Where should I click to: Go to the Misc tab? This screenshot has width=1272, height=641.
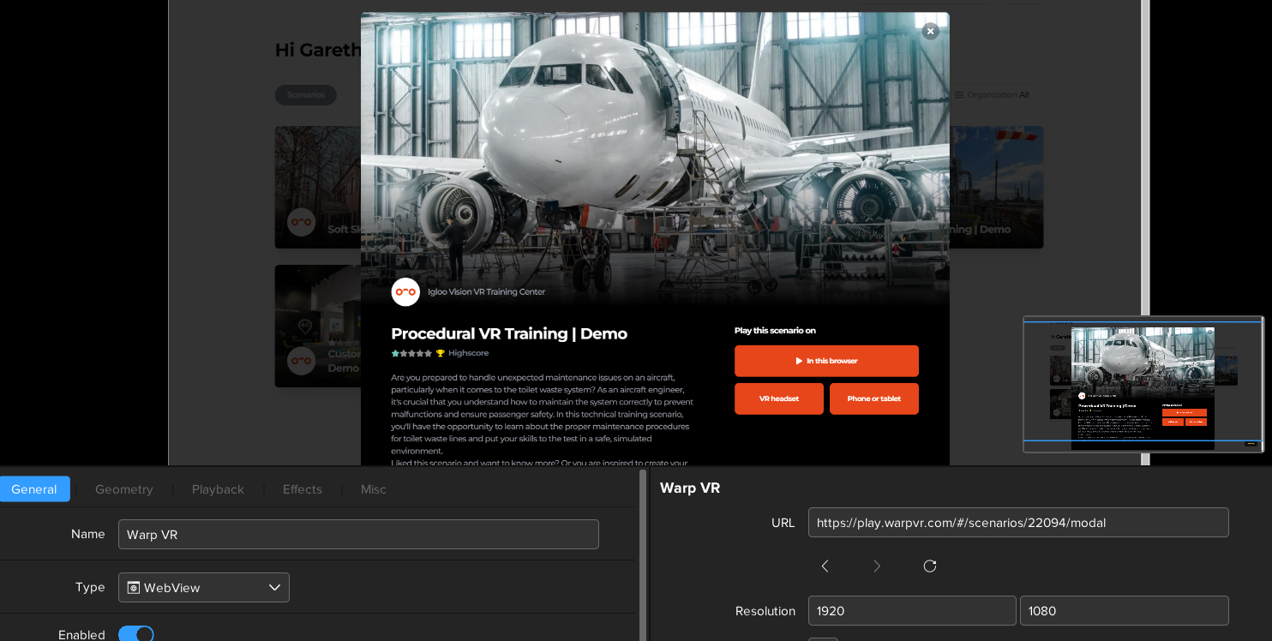coord(373,489)
